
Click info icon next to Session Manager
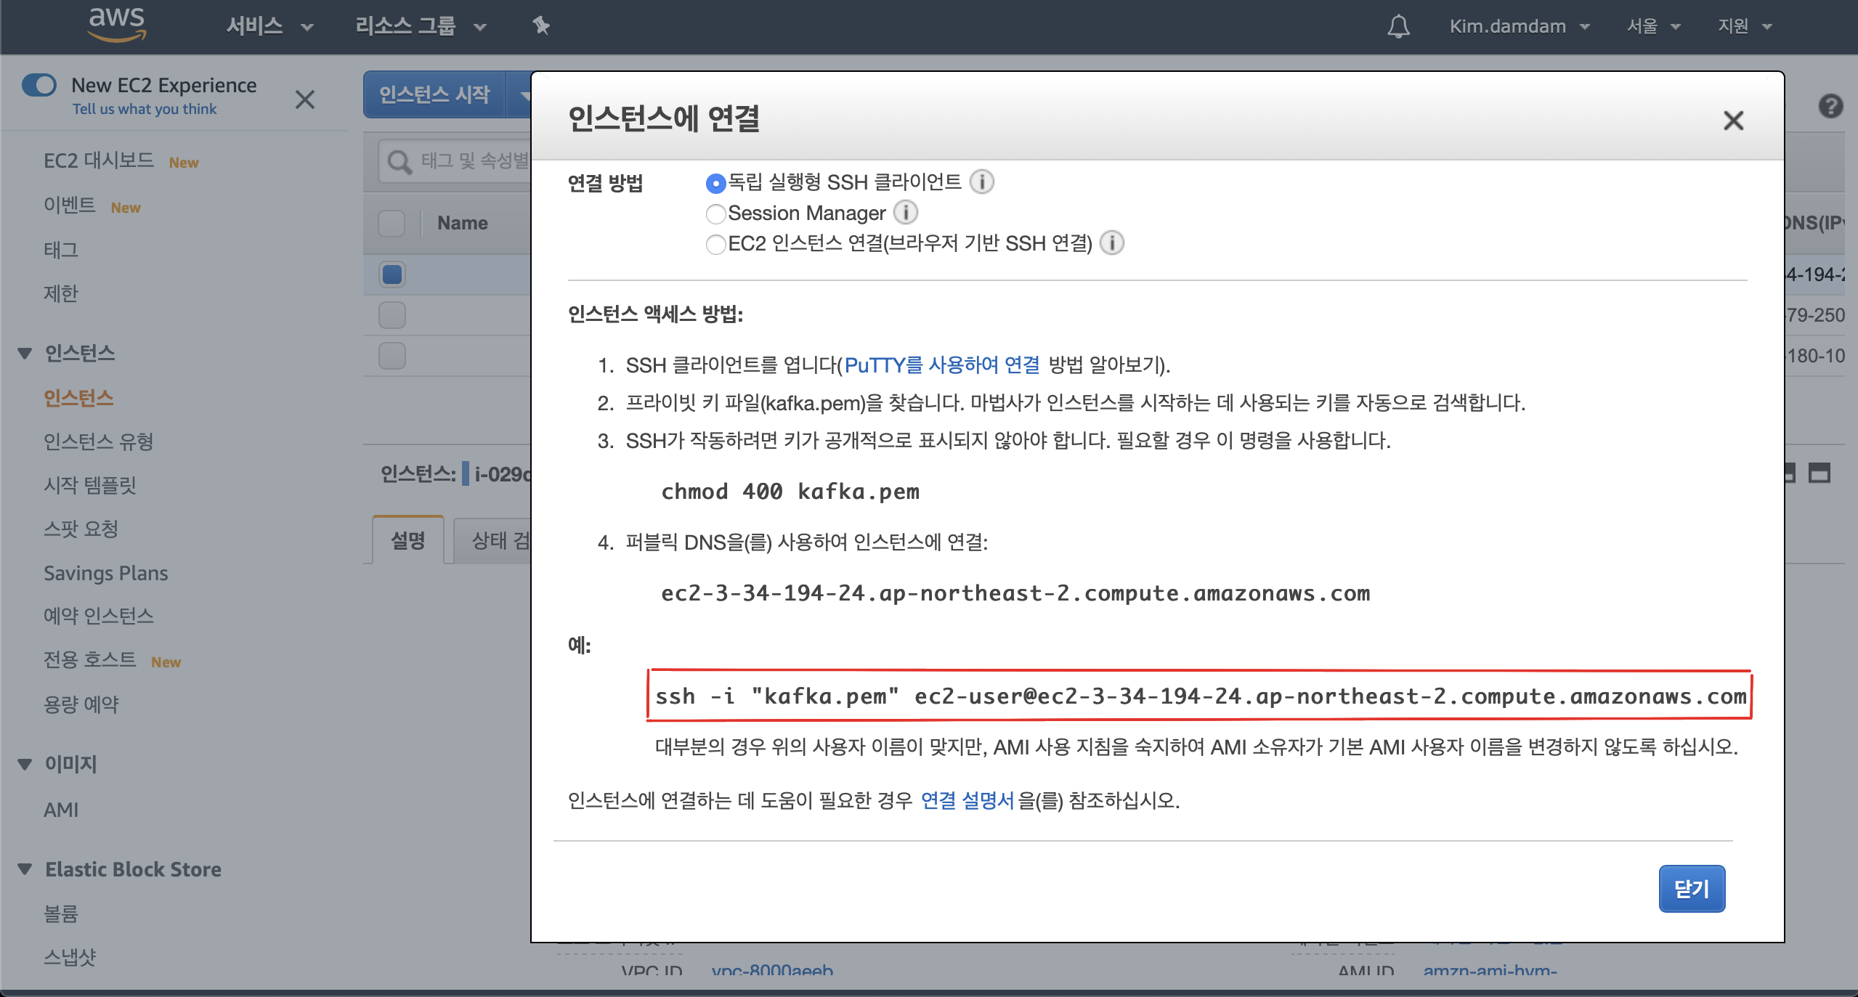pos(905,213)
